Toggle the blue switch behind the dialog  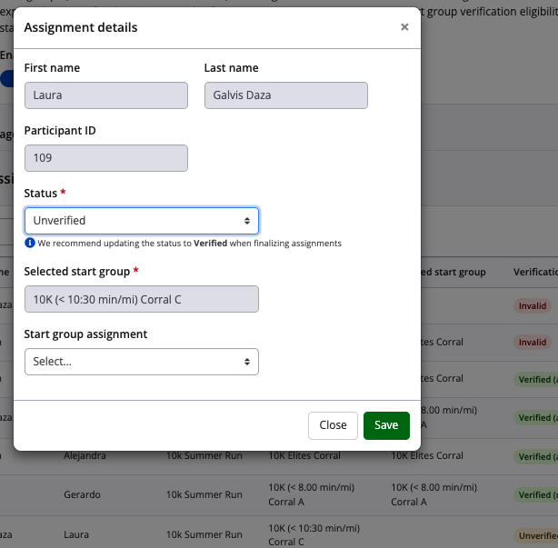pos(7,79)
